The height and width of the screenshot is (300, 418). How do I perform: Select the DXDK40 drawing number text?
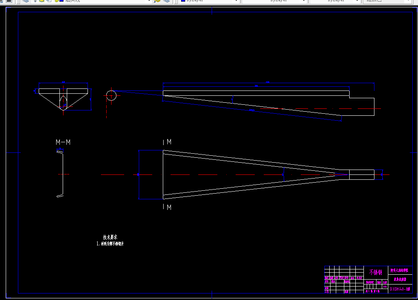tap(400, 289)
